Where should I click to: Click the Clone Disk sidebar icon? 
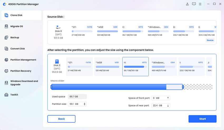click(x=6, y=15)
